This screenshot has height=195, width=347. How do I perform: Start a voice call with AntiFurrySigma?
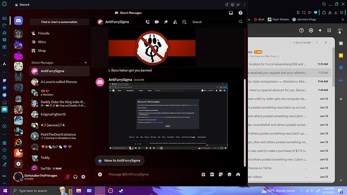click(148, 22)
